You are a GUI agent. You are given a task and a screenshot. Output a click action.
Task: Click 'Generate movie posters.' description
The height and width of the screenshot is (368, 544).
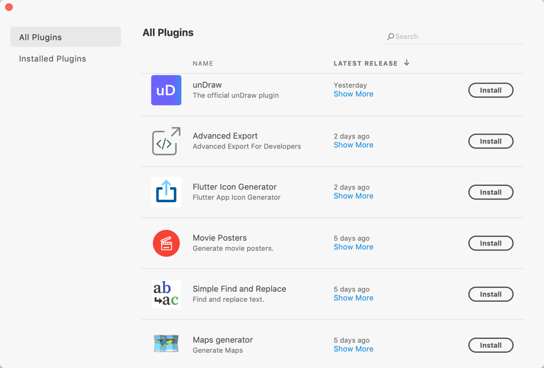pyautogui.click(x=233, y=248)
